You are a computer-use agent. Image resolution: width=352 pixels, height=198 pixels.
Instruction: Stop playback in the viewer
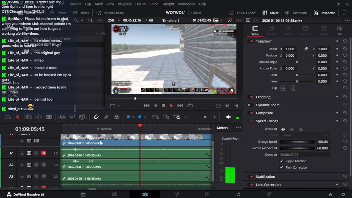coord(163,106)
